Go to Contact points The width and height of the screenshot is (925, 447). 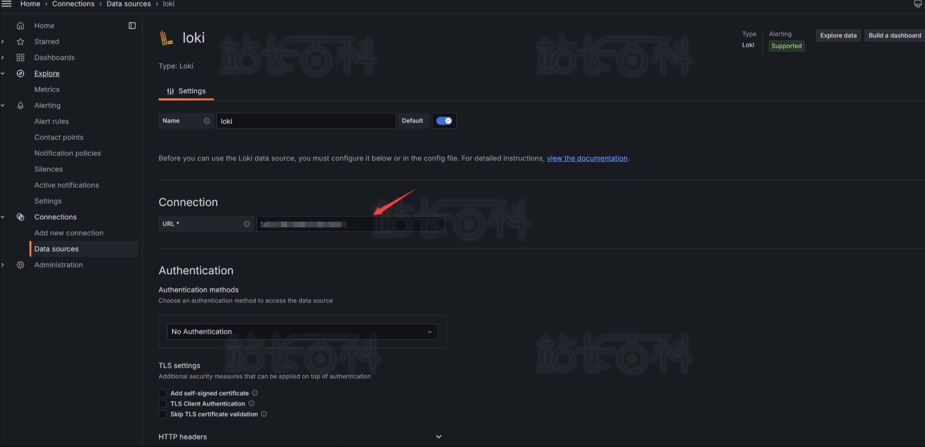pos(59,137)
